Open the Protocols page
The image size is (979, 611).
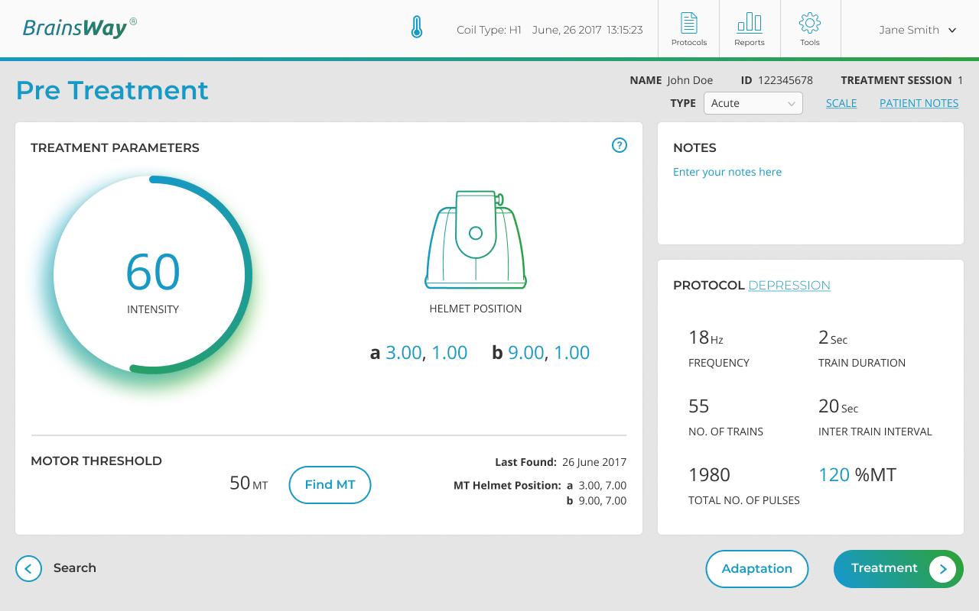(688, 29)
